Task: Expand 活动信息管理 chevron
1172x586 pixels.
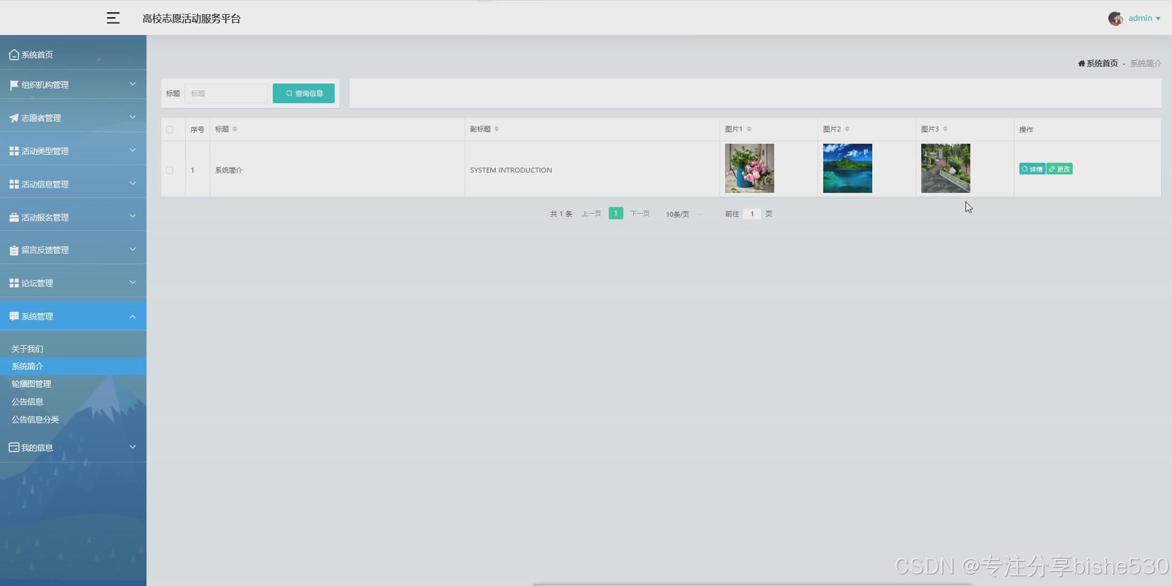Action: (132, 183)
